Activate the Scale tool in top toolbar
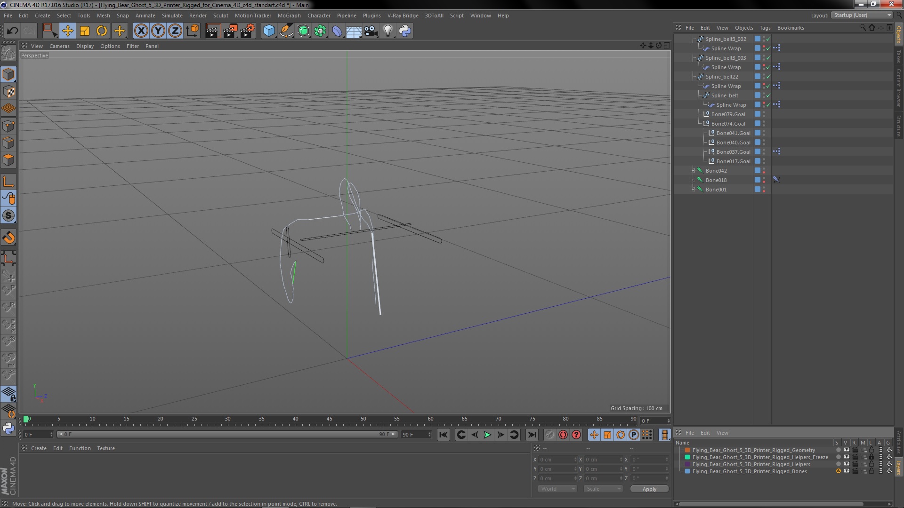The height and width of the screenshot is (508, 904). click(x=85, y=31)
